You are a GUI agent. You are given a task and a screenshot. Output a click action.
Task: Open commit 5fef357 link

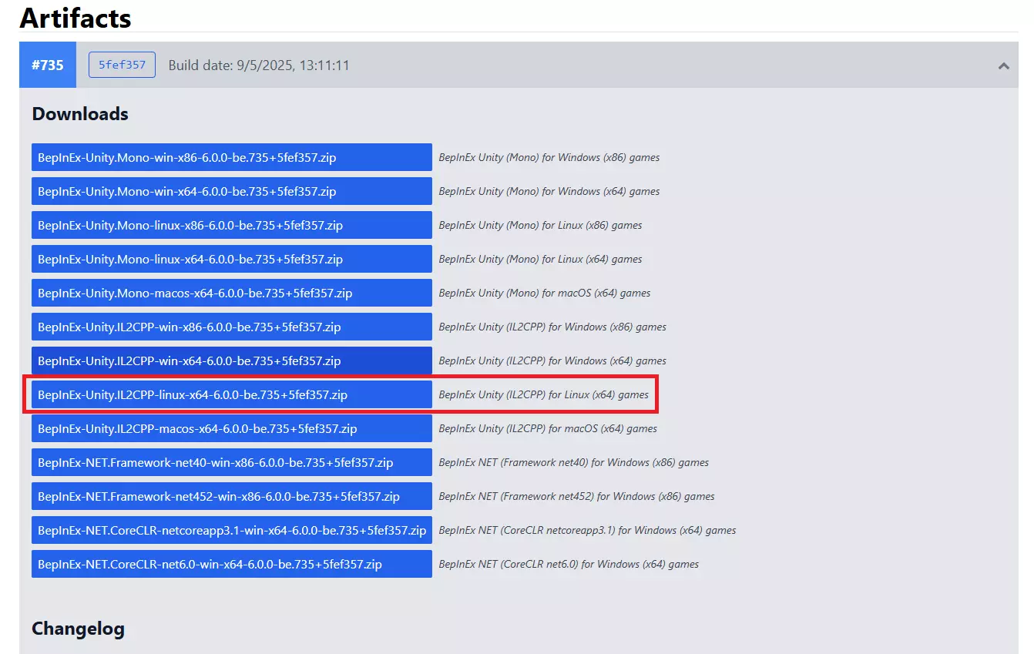[x=122, y=65]
